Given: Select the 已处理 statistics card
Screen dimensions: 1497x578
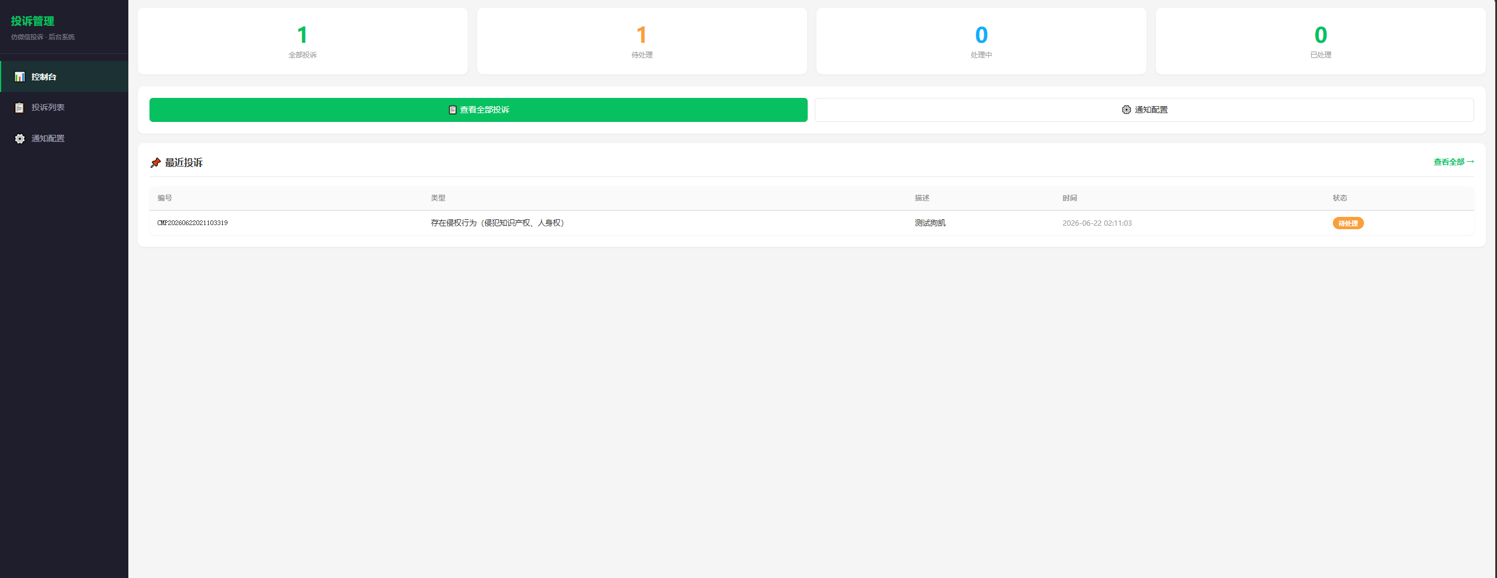Looking at the screenshot, I should (x=1321, y=41).
